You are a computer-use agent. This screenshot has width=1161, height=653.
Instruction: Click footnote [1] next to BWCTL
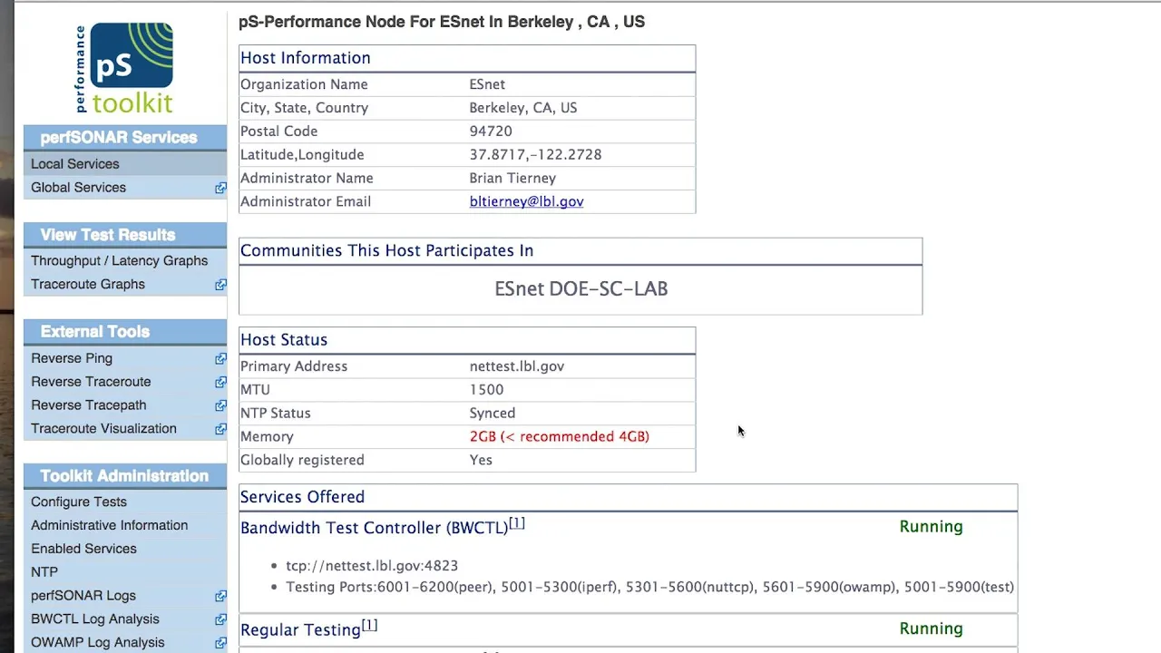tap(517, 523)
